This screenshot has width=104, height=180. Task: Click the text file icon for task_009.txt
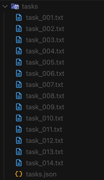pyautogui.click(x=19, y=107)
